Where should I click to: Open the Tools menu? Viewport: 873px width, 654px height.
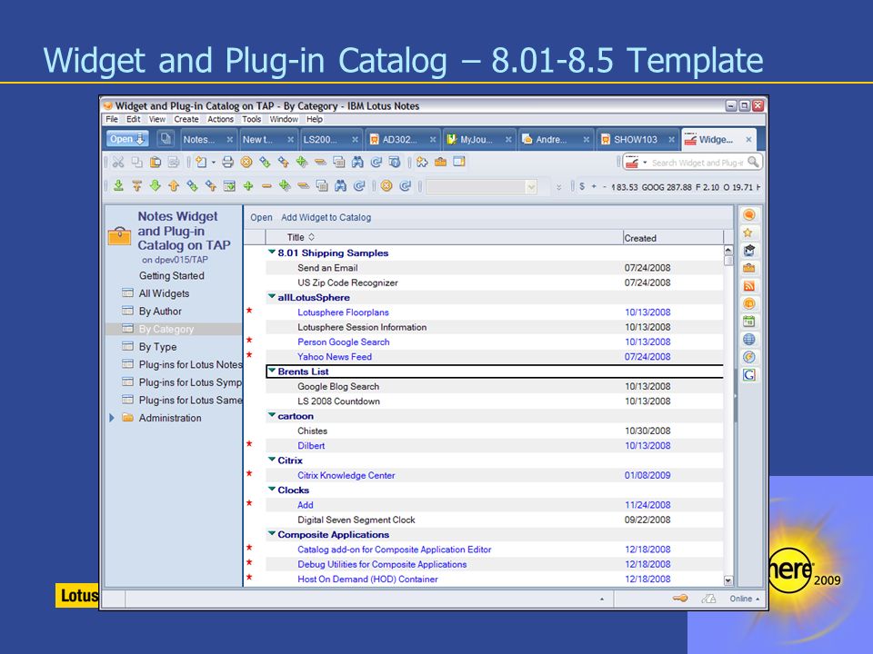pos(251,119)
